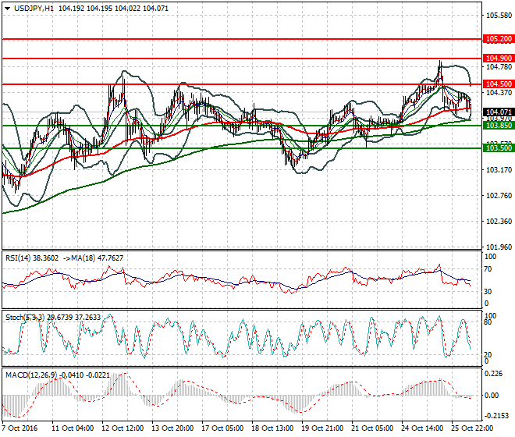Click the Stochastic scale value 20
Viewport: 515px width, 437px height.
tap(488, 355)
